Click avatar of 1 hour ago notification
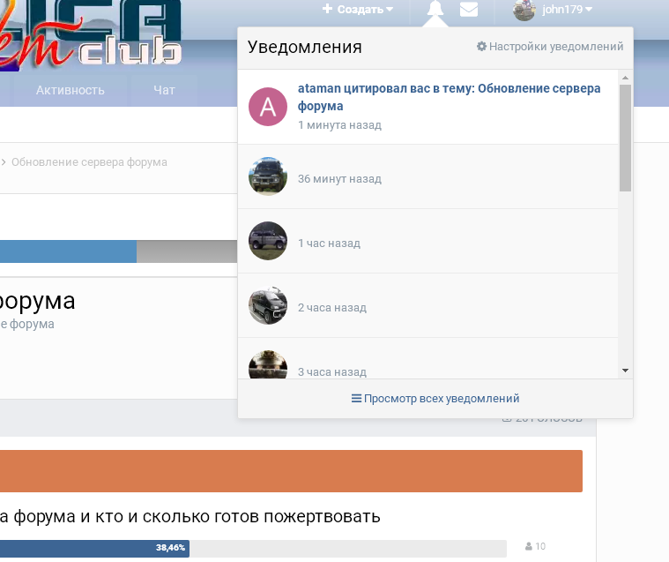The height and width of the screenshot is (562, 669). (x=268, y=241)
